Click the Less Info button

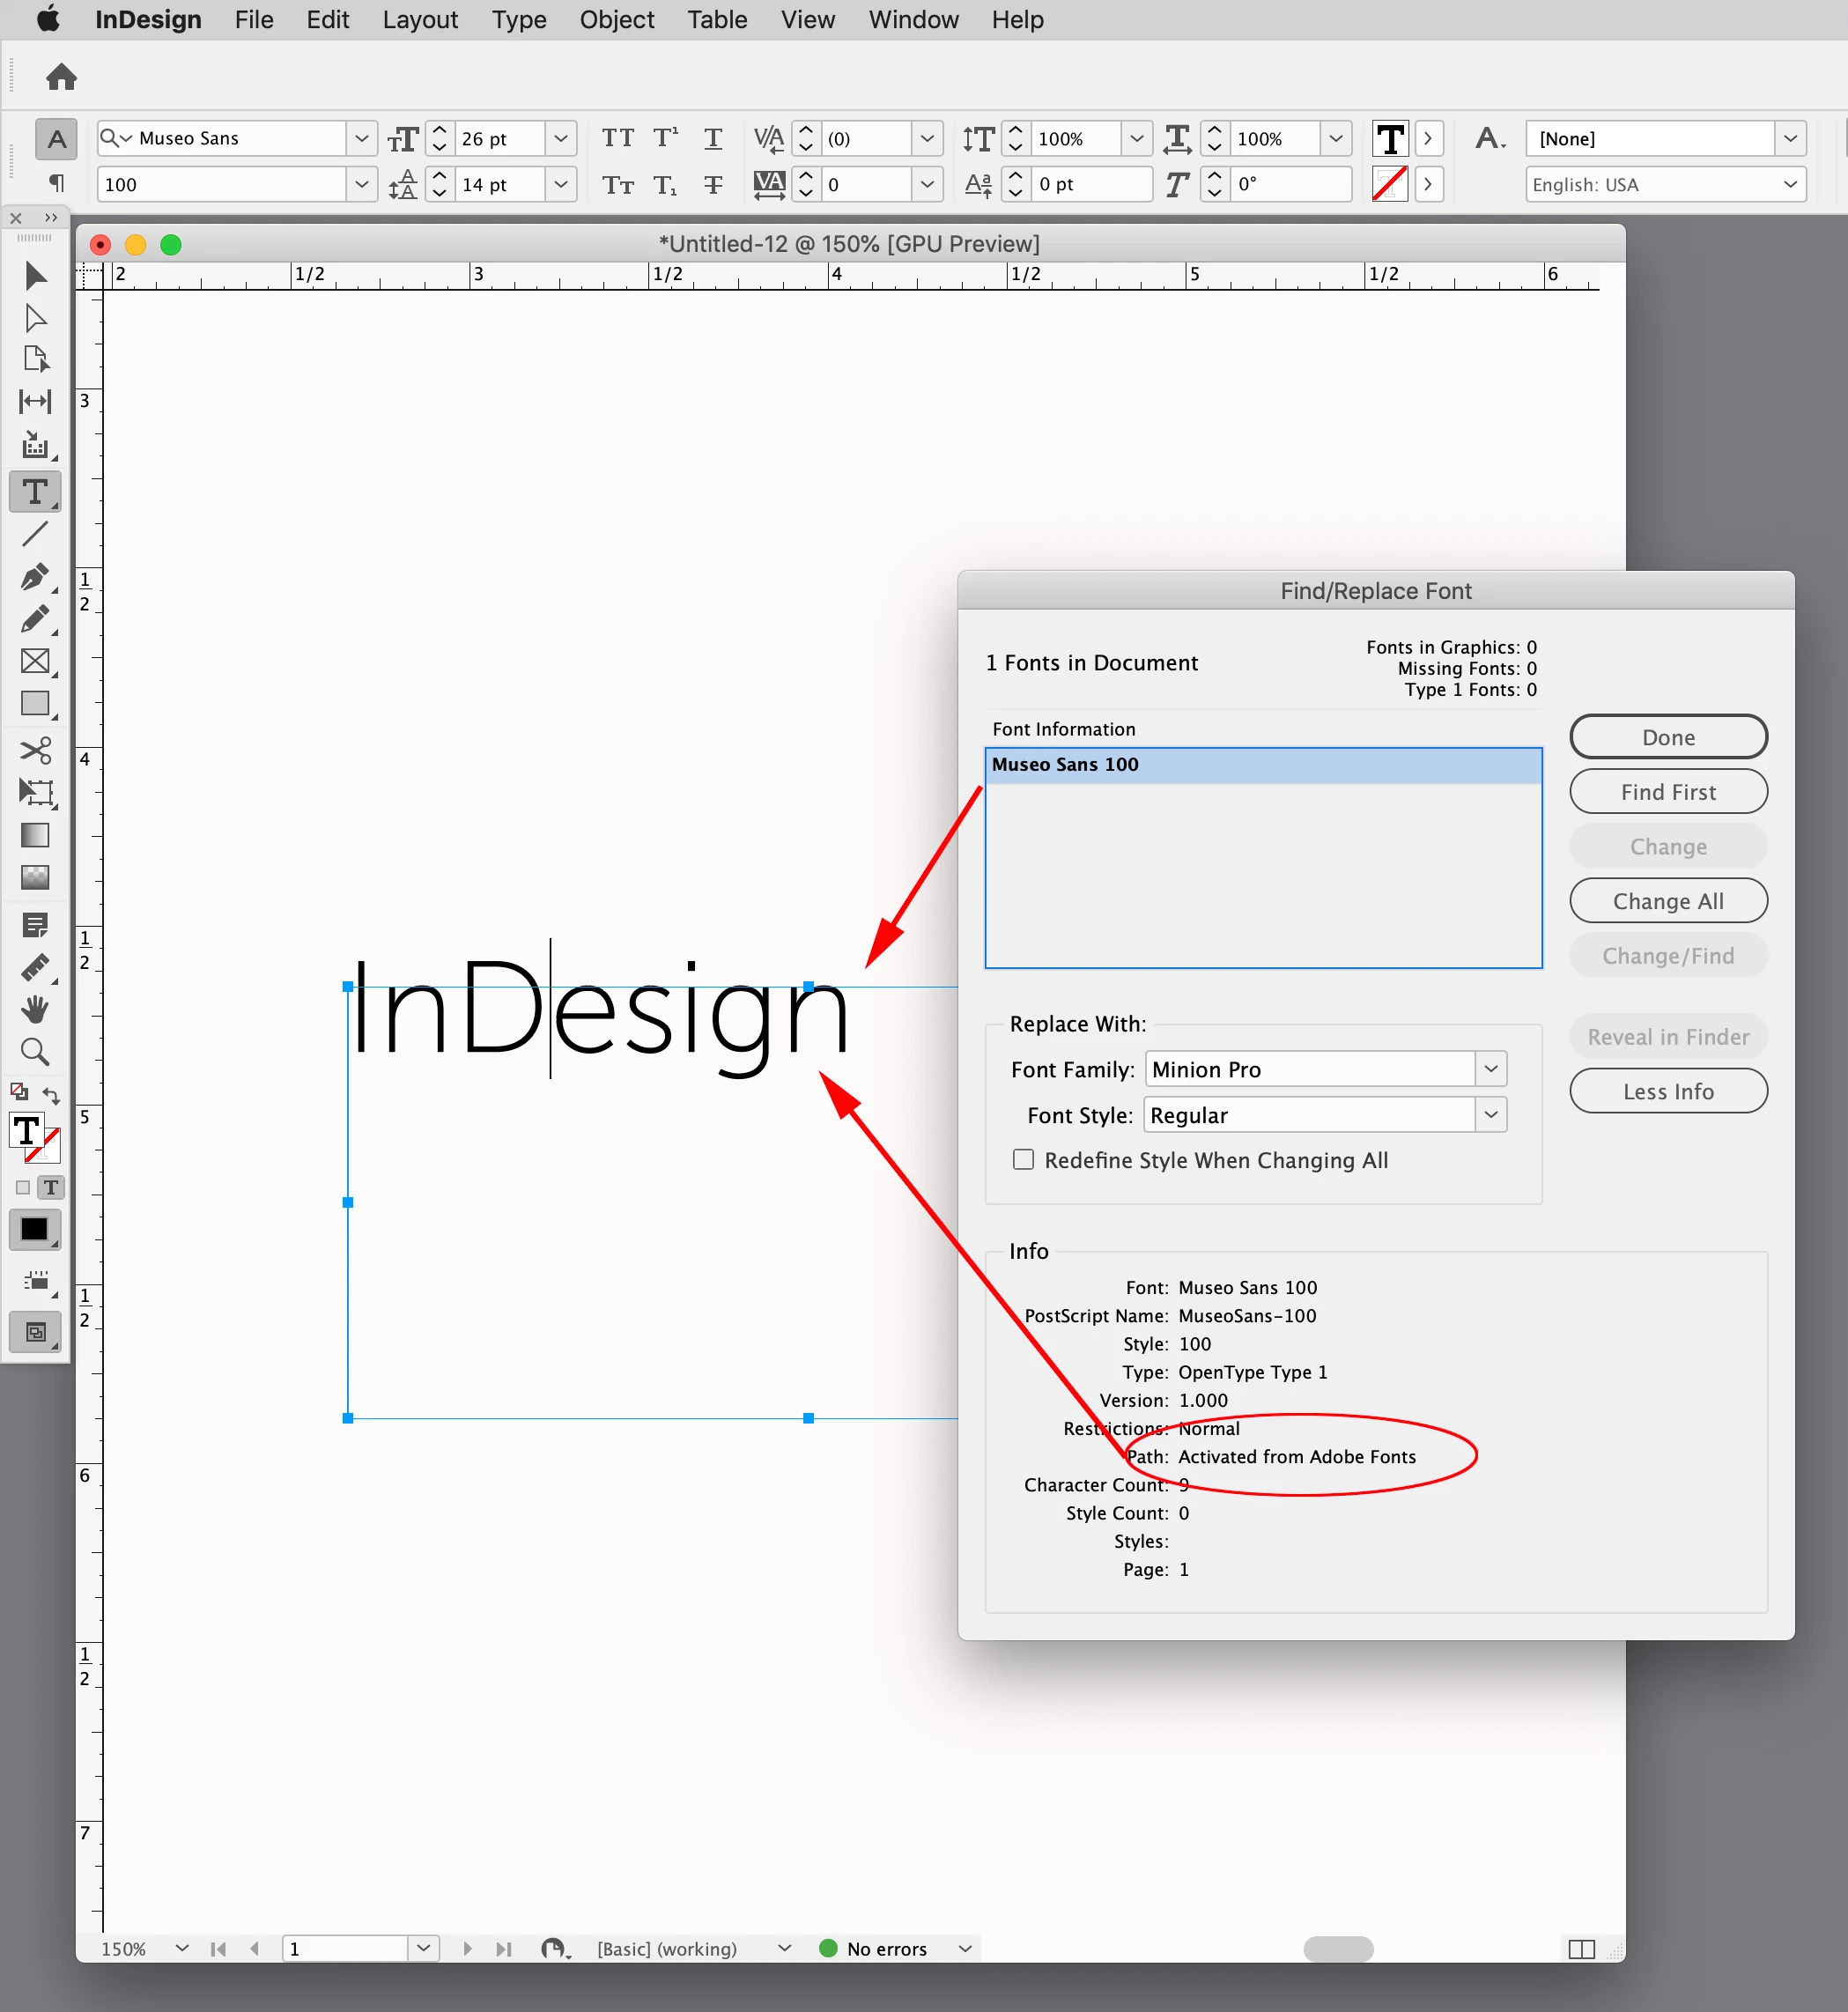coord(1667,1092)
